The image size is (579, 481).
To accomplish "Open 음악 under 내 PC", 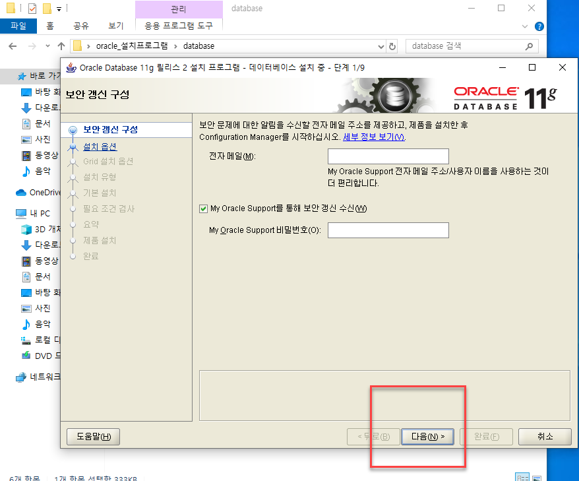I will [x=36, y=324].
